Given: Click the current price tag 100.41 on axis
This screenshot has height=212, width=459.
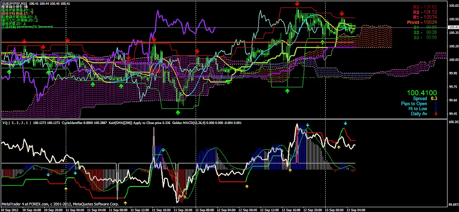Looking at the screenshot, I should pyautogui.click(x=453, y=27).
